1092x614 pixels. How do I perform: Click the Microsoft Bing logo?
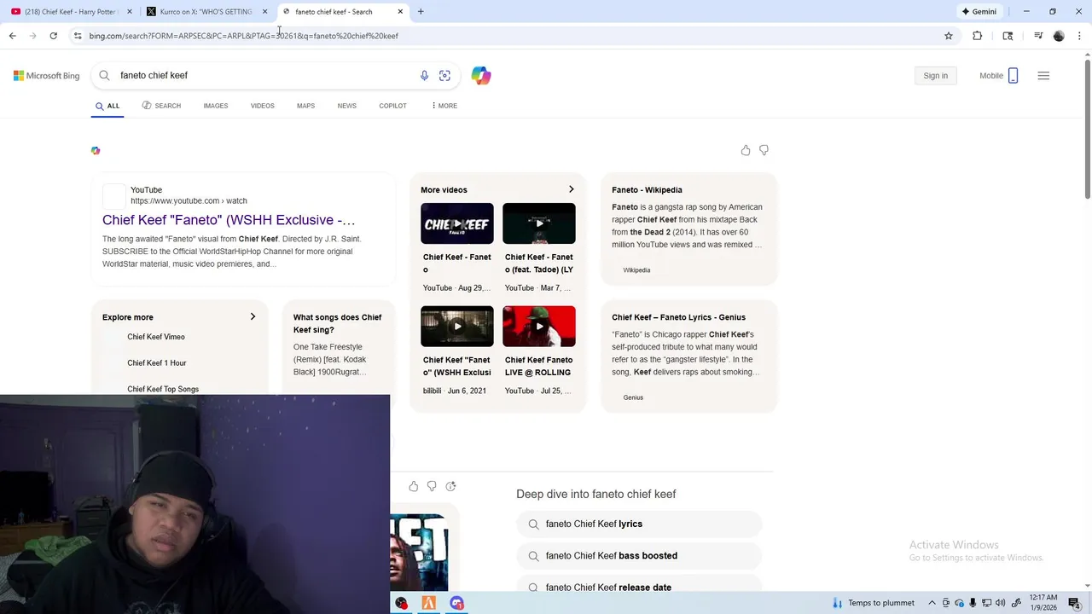(47, 76)
